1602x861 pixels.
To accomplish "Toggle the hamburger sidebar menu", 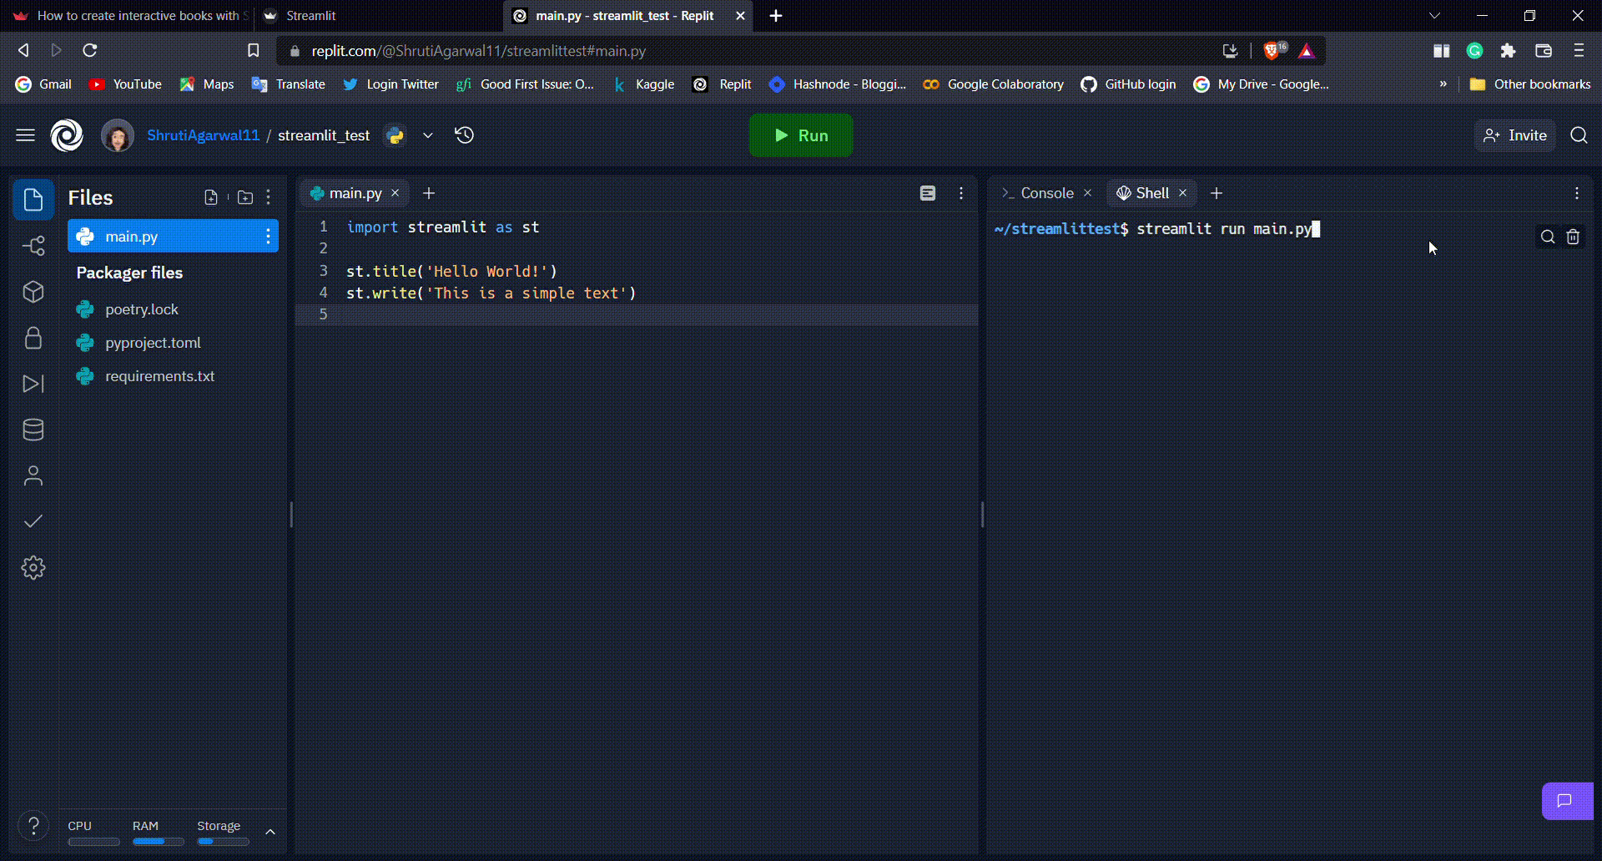I will [25, 135].
